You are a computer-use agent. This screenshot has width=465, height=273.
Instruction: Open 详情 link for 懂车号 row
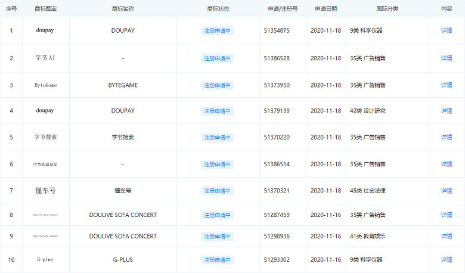tap(447, 191)
